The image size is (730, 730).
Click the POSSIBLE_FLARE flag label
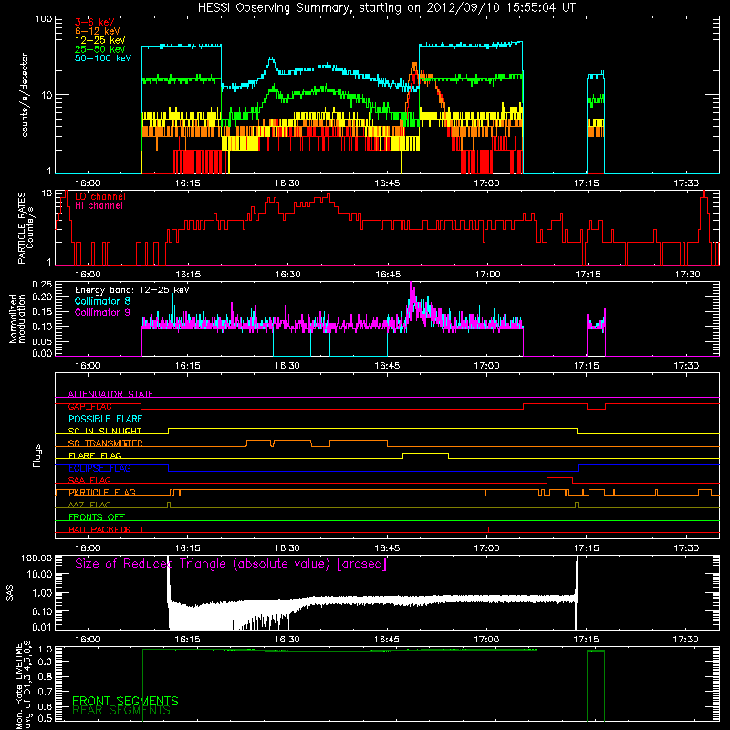coord(105,419)
